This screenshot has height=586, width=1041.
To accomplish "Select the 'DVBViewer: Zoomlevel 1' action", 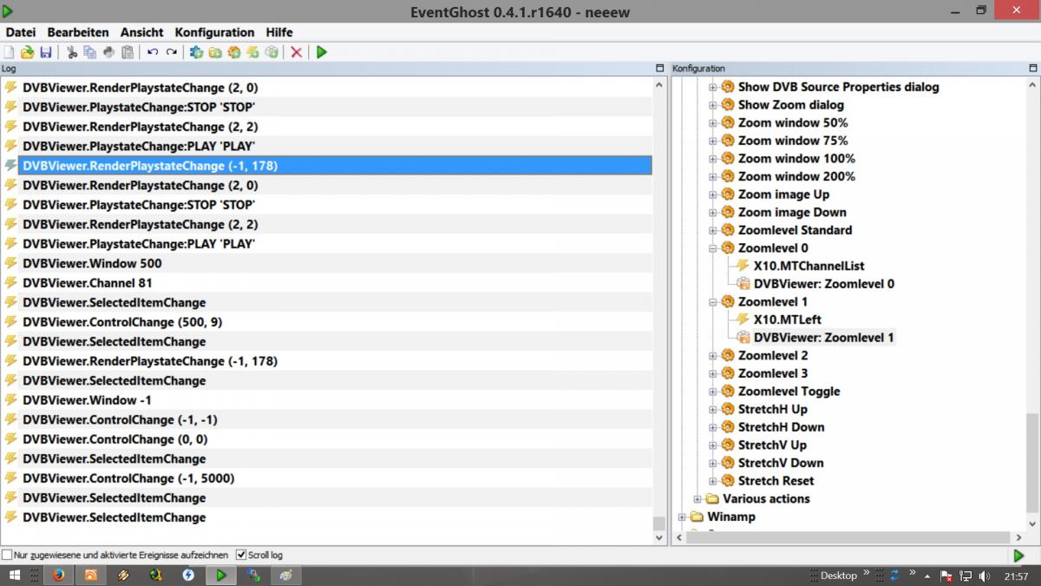I will pyautogui.click(x=823, y=338).
